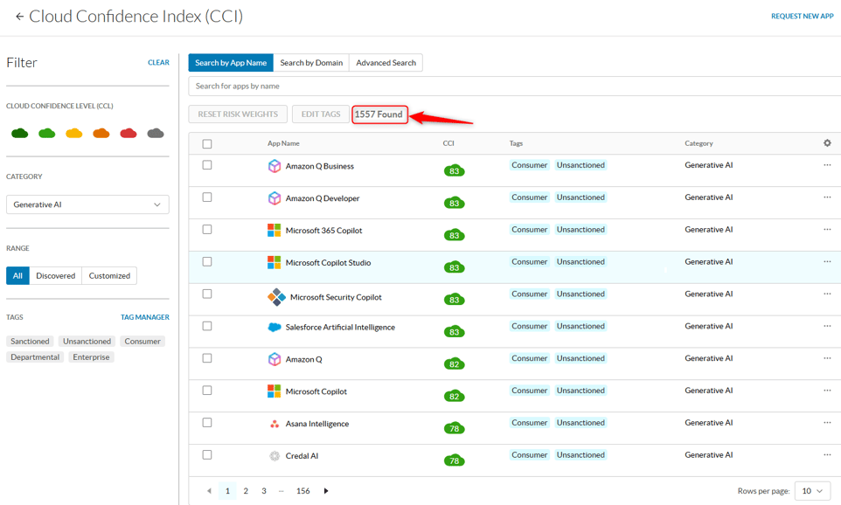Filter by the Sanctioned tag
841x505 pixels.
[30, 341]
